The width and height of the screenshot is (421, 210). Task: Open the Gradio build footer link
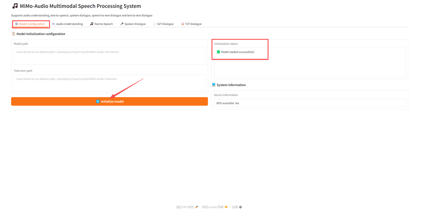click(x=215, y=207)
